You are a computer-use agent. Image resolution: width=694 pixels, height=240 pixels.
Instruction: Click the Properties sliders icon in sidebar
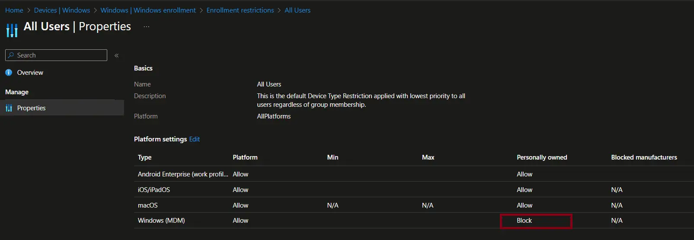pos(9,108)
